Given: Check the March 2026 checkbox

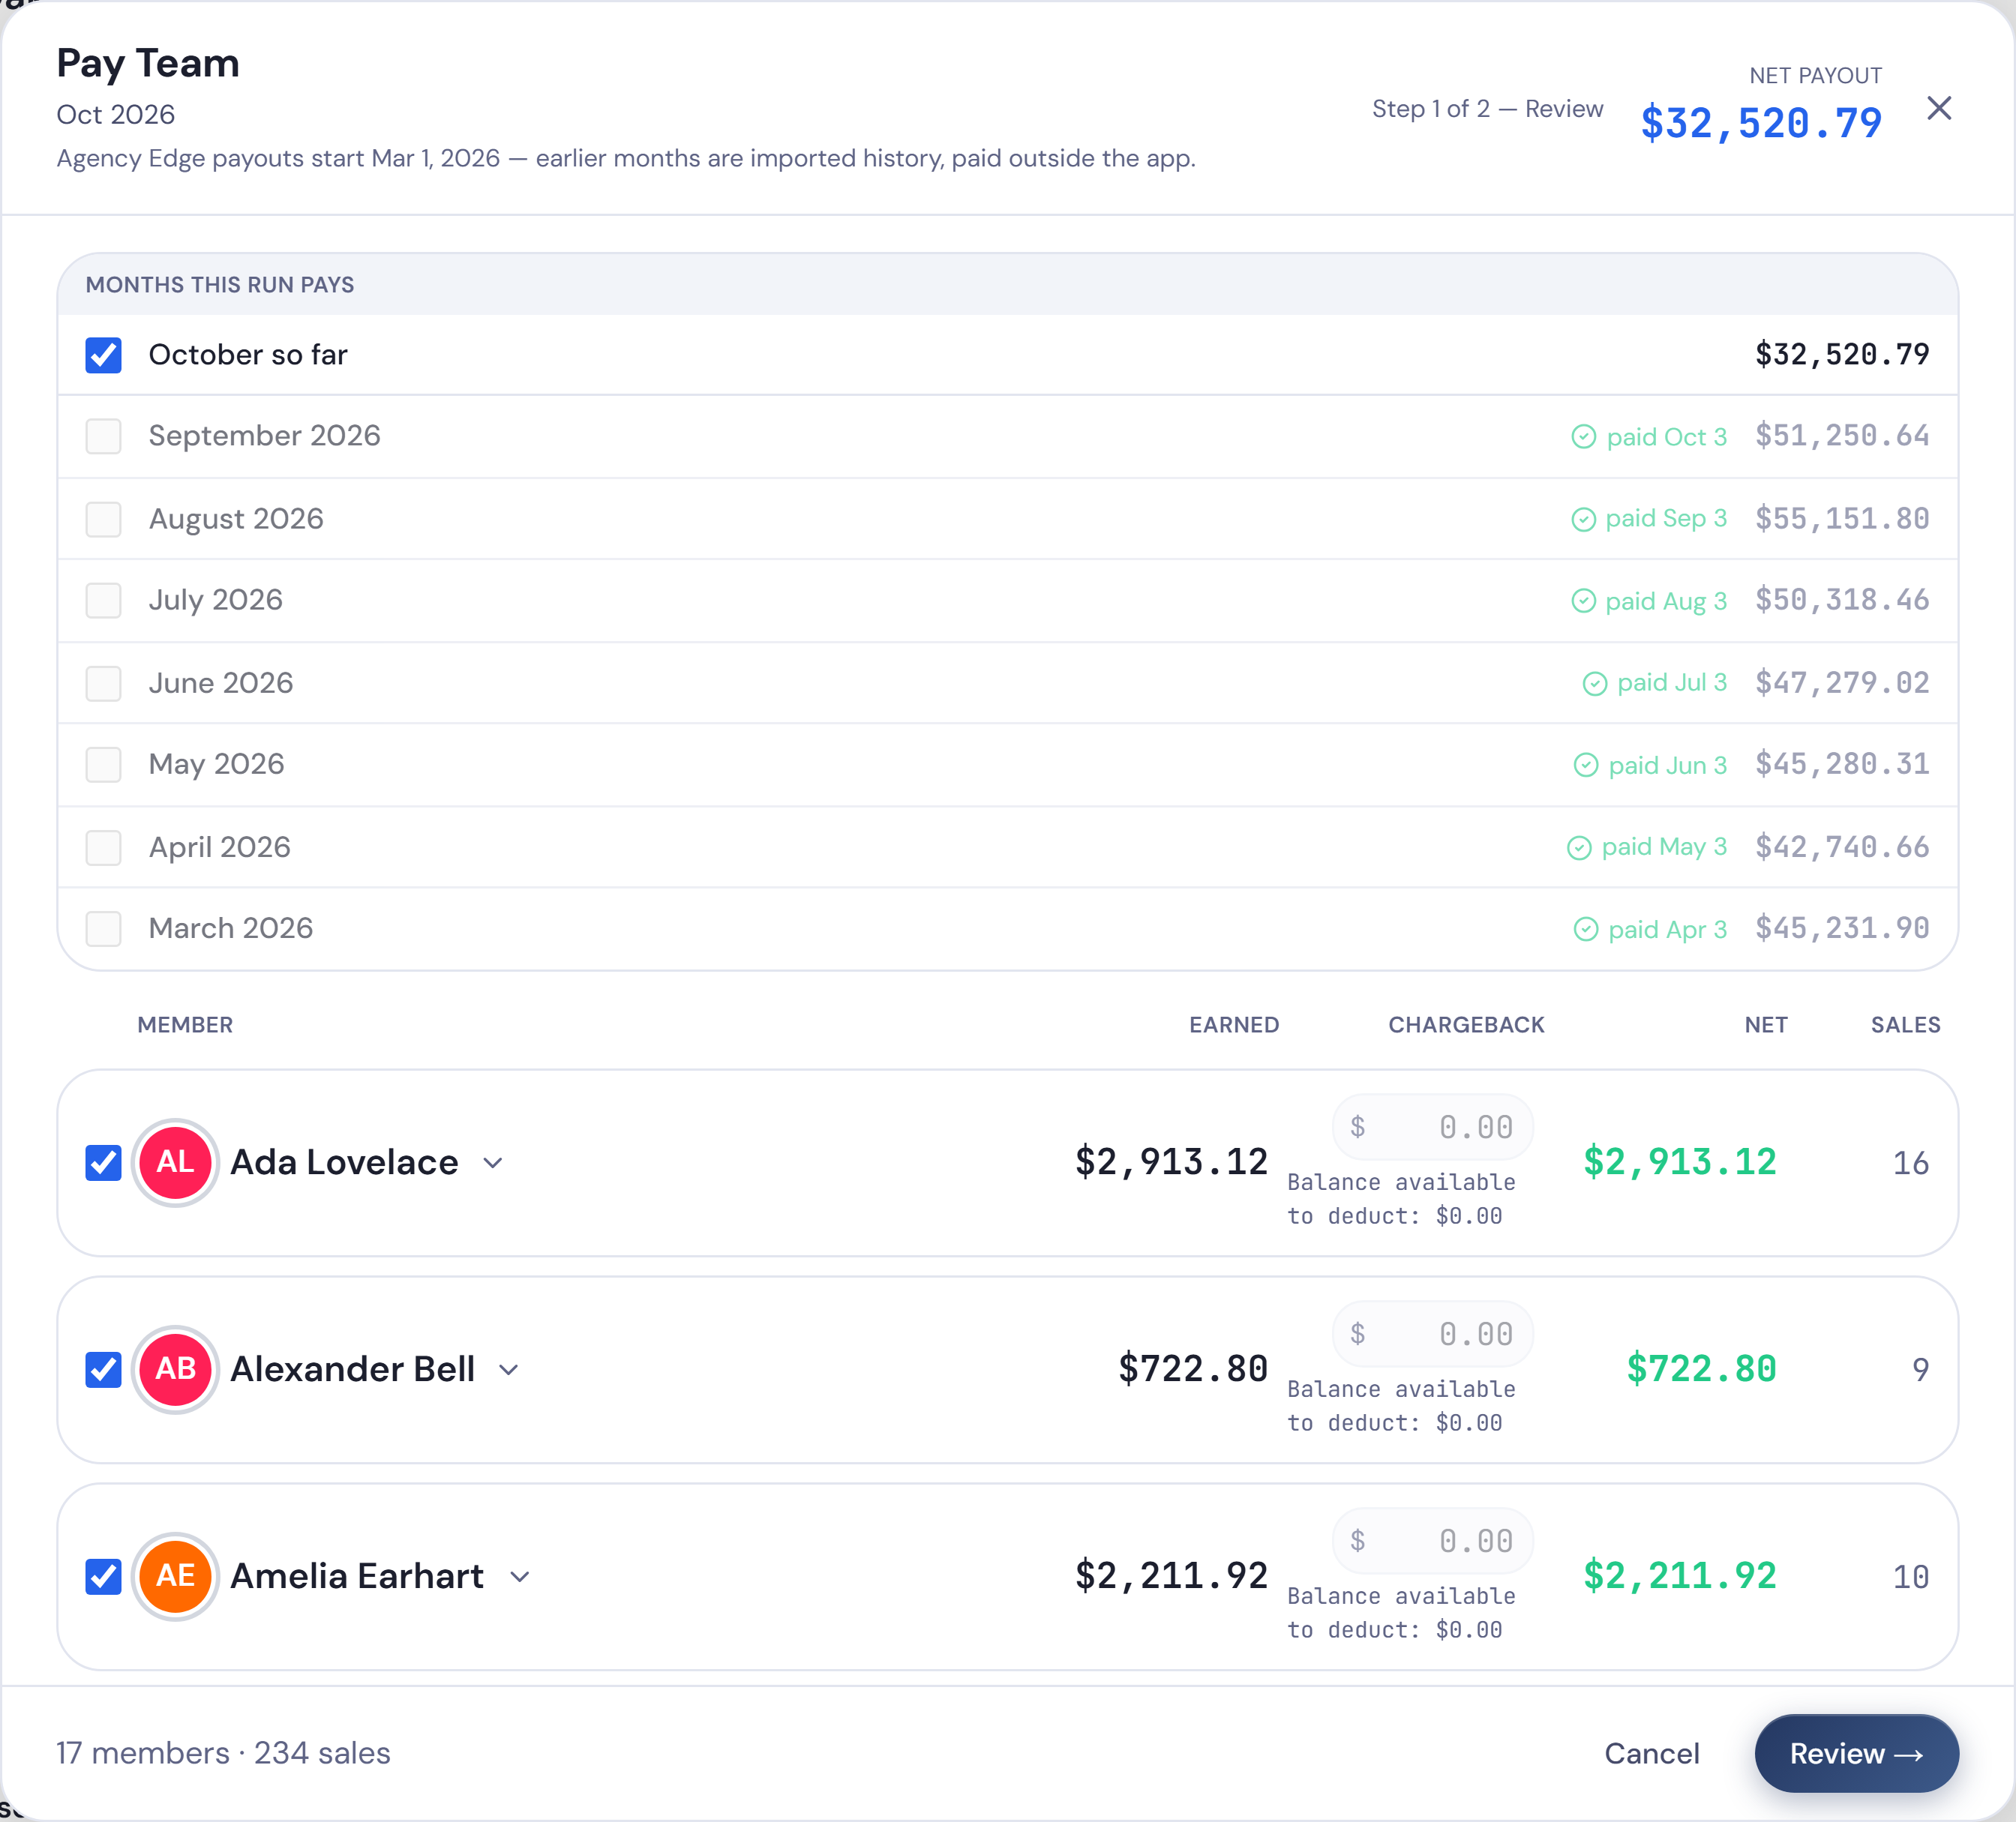Looking at the screenshot, I should (103, 928).
